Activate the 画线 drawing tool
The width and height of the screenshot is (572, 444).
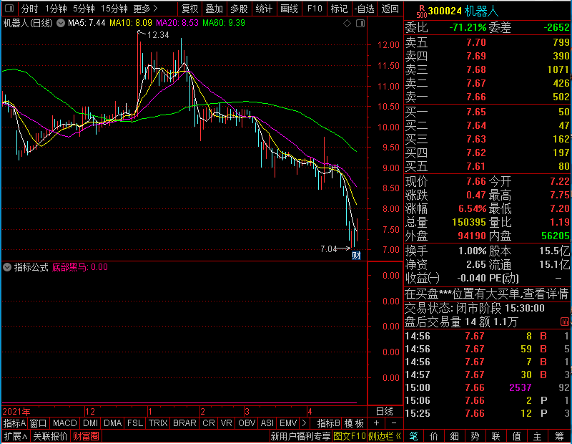click(289, 9)
